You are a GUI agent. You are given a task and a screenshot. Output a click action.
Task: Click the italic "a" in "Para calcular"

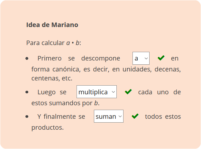[x=68, y=43]
